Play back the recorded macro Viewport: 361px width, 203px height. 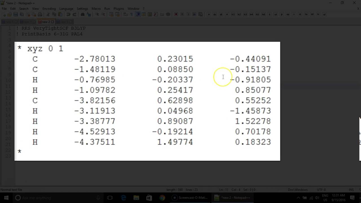click(188, 14)
